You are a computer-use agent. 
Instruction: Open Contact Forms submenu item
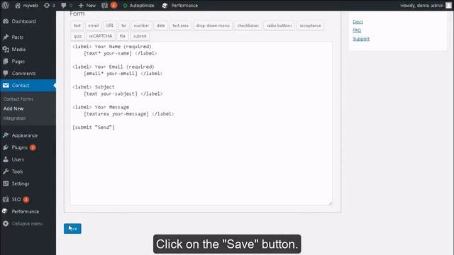[x=18, y=99]
